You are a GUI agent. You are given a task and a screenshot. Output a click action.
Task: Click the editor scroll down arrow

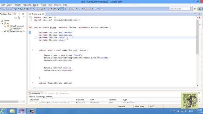pyautogui.click(x=197, y=85)
